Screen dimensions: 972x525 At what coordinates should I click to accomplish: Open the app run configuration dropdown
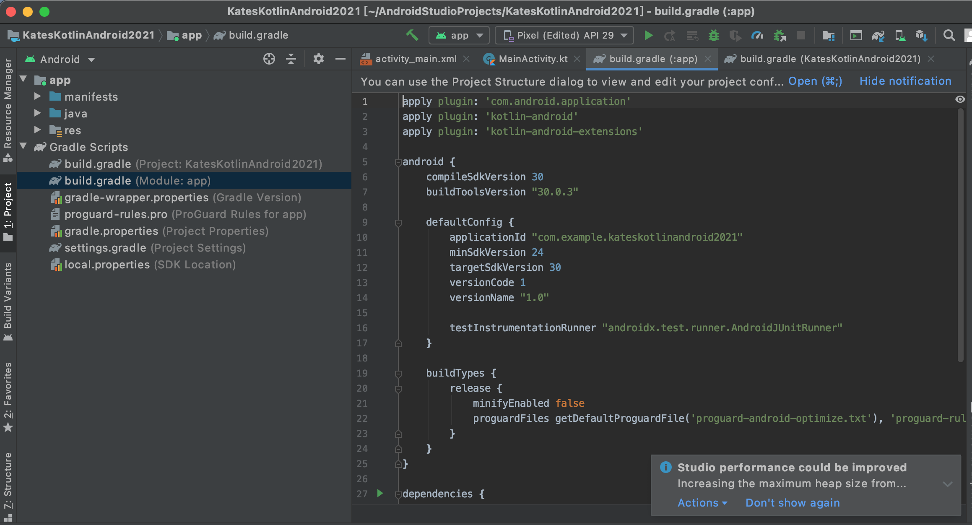[459, 35]
